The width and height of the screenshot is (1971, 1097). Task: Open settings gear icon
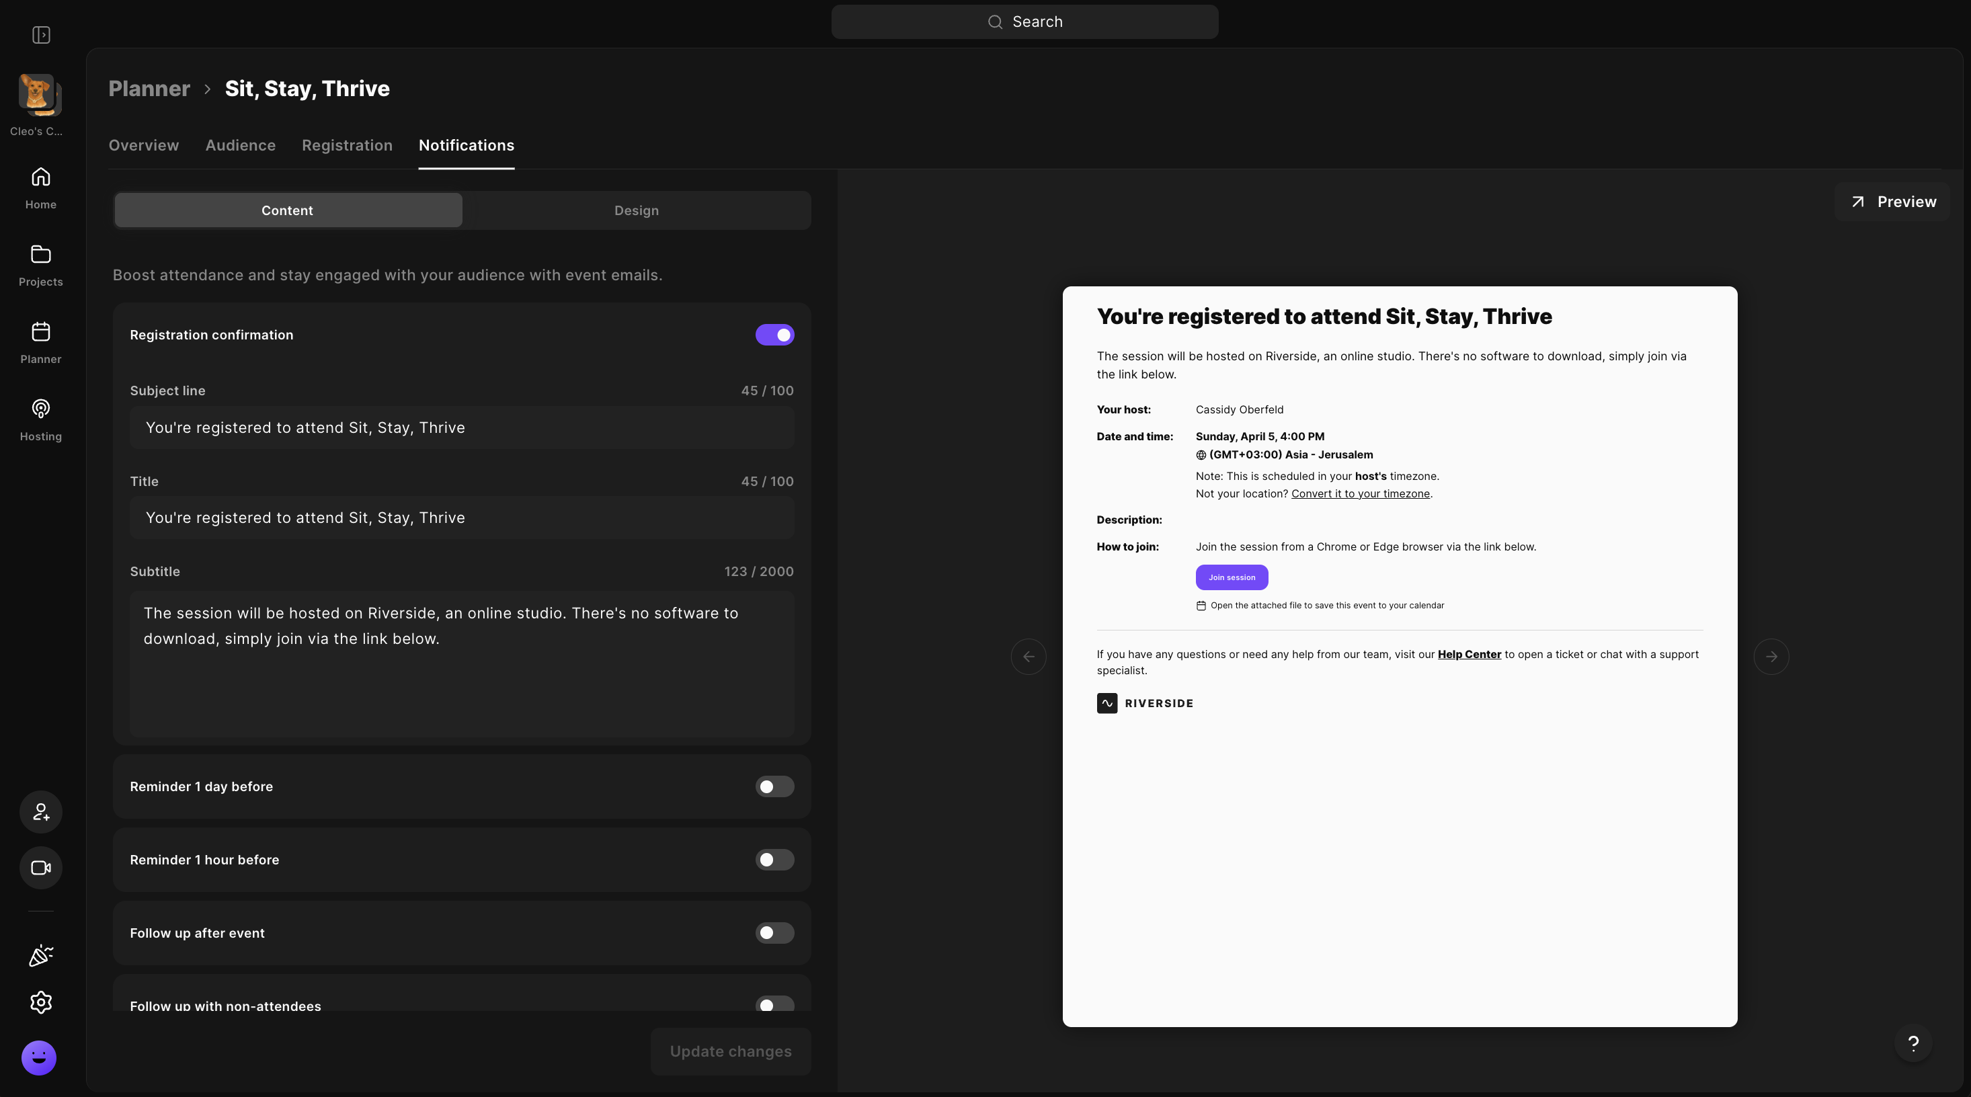point(41,1002)
